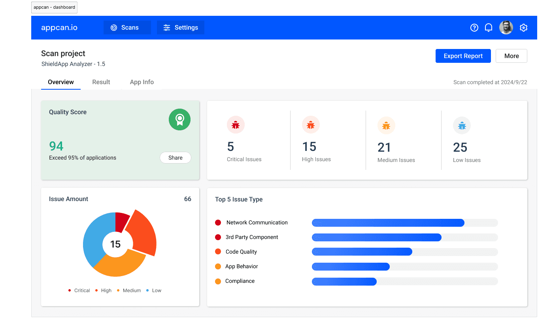This screenshot has height=333, width=553.
Task: Click the Share button on Quality Score
Action: [x=176, y=158]
